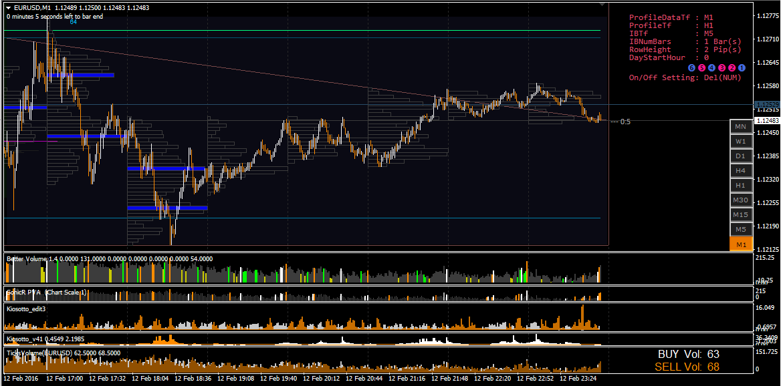The image size is (781, 386).
Task: Click the chart shift triangle marker at top
Action: coord(603,4)
